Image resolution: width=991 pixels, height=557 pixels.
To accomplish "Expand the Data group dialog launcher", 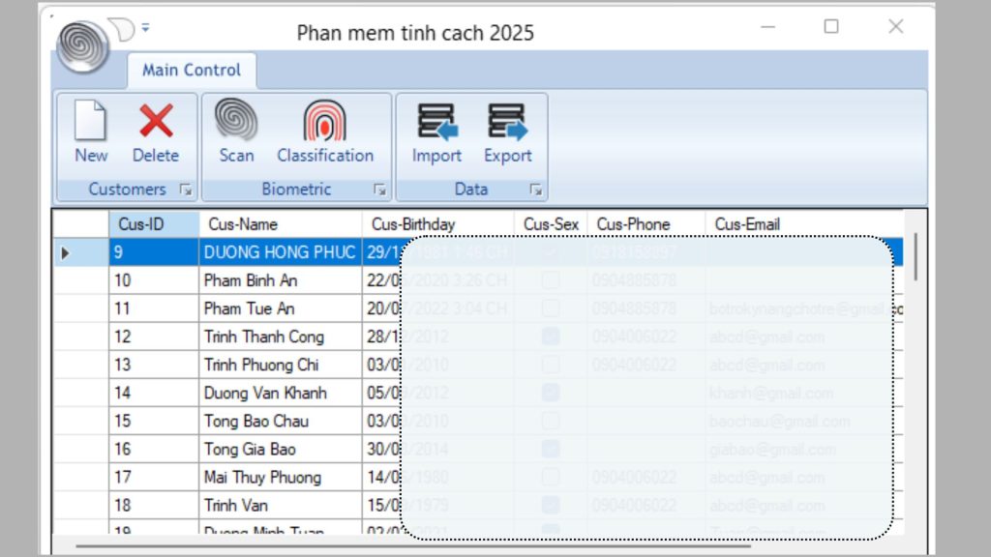I will [536, 191].
